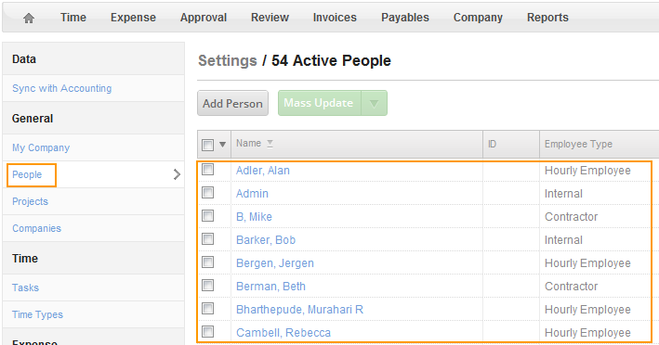Go to Projects in the sidebar
Screen dimensions: 659x345
point(31,201)
